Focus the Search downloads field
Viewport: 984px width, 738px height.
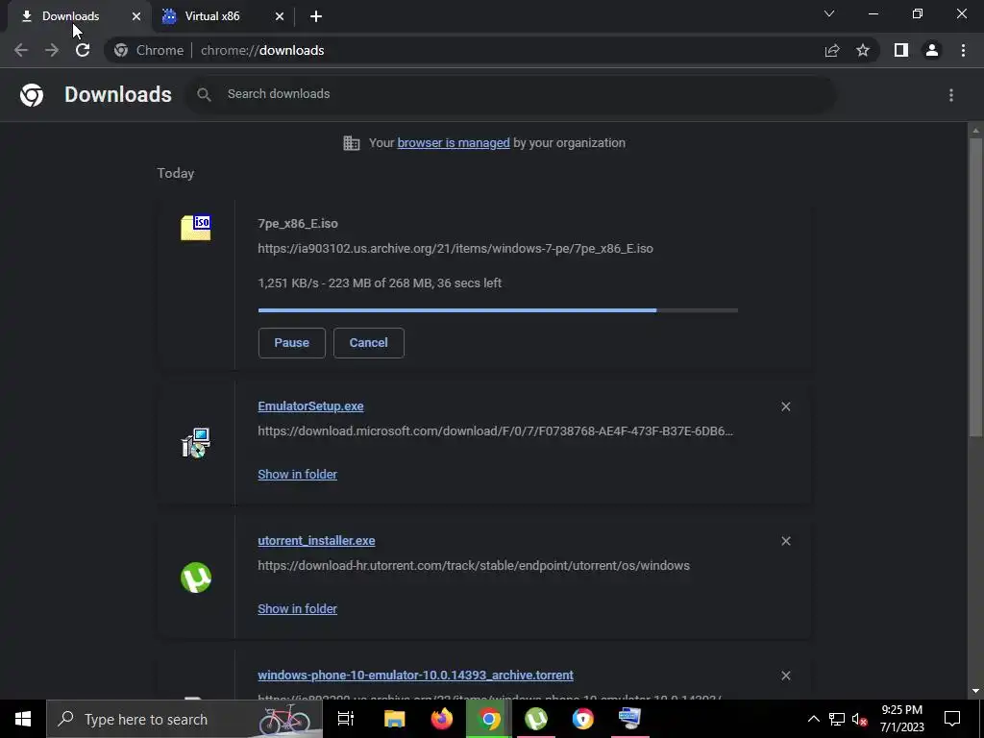tap(511, 94)
